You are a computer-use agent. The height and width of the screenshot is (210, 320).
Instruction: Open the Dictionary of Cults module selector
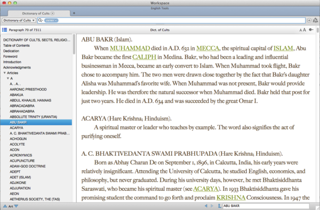(19, 20)
